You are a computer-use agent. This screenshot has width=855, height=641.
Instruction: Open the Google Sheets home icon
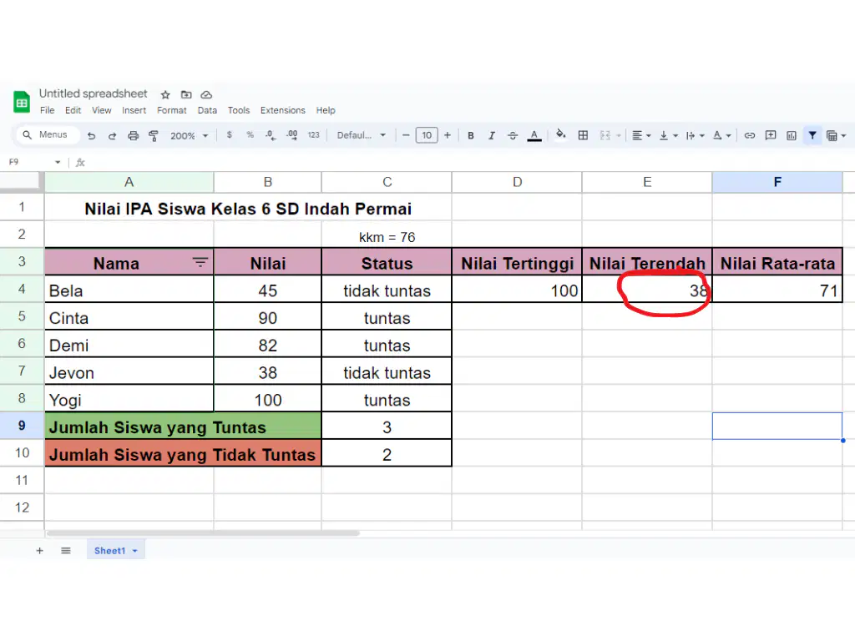click(22, 102)
